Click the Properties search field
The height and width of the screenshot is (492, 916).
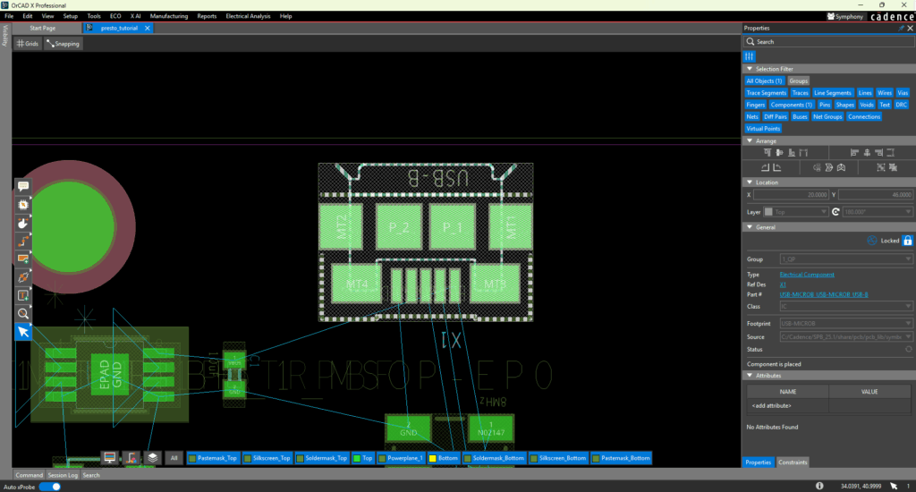827,41
